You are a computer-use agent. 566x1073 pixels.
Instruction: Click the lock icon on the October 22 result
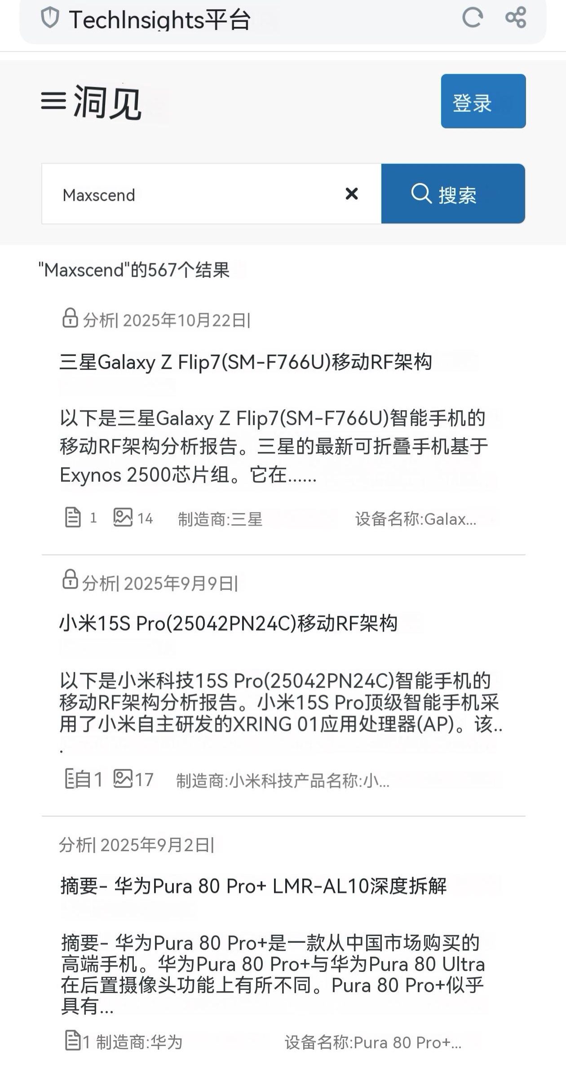70,318
